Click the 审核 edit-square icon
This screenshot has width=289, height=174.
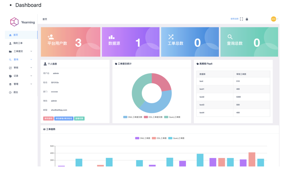pos(10,68)
